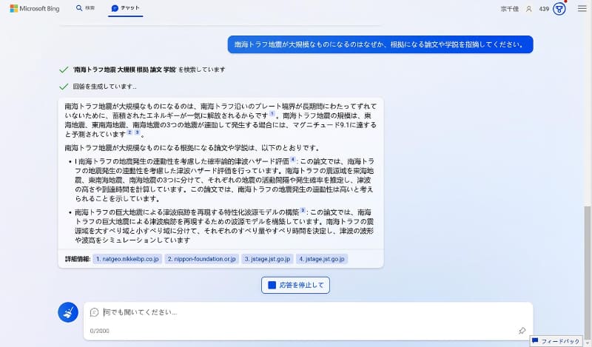Open source link natgeo.nikkeibp.co.jp
This screenshot has height=347, width=592.
(127, 259)
